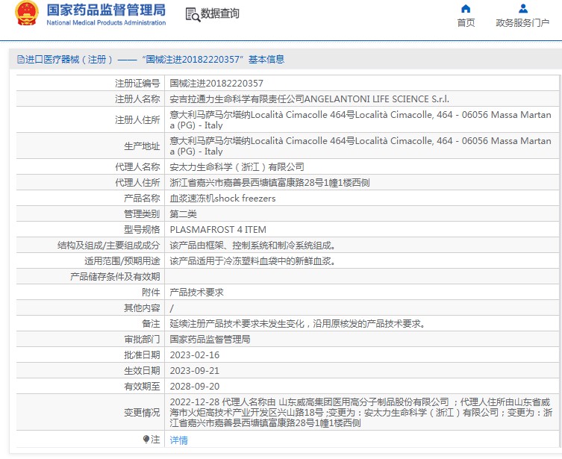Click expiry date 2028-09-20

click(x=195, y=386)
